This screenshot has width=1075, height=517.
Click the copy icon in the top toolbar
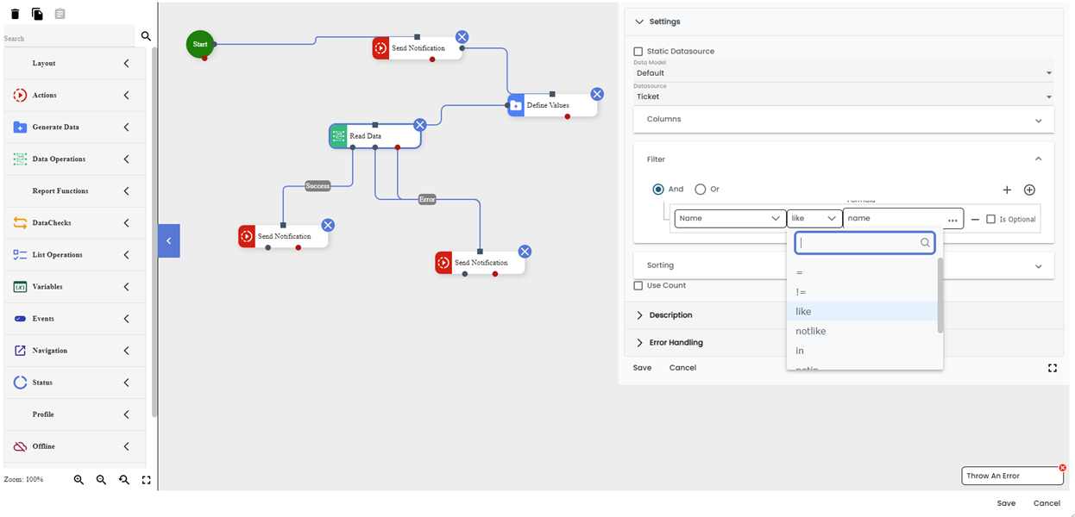(x=37, y=14)
